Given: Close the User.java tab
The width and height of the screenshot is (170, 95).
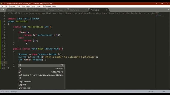Looking at the screenshot, I should pos(24,10).
